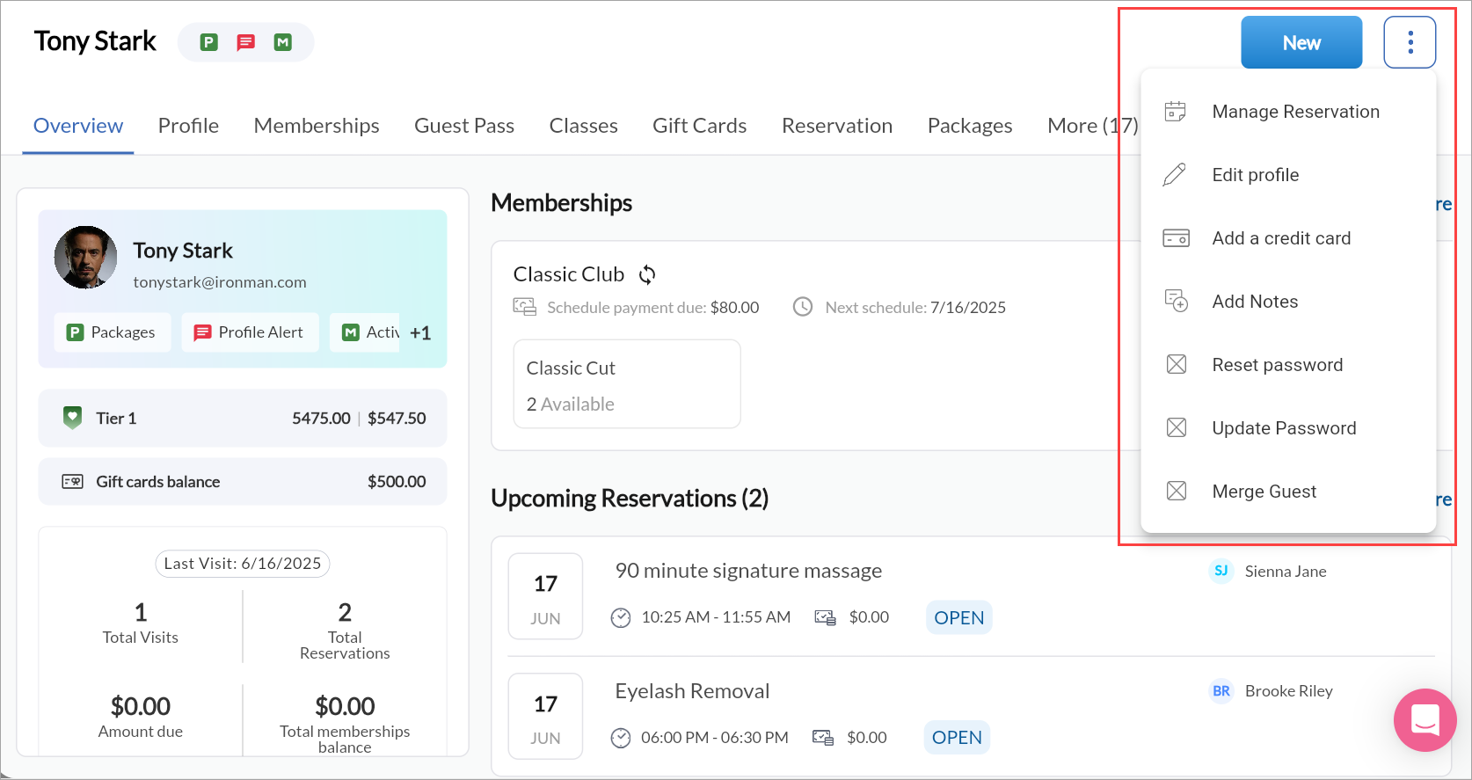Go to the Guest Pass tab
This screenshot has width=1472, height=780.
[464, 126]
